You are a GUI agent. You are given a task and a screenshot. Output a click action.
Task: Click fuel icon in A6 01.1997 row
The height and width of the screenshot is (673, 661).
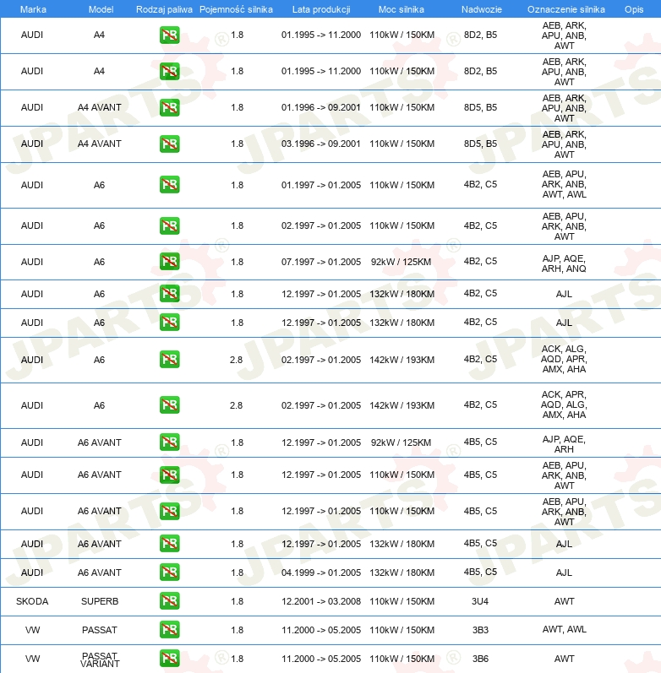[169, 185]
